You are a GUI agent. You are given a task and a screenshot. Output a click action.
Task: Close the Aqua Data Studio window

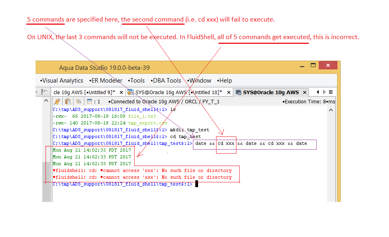(328, 65)
